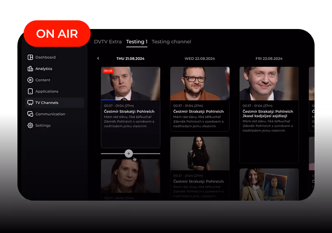Select the Testing 1 channel tab
Viewport: 332px width, 233px height.
point(137,41)
